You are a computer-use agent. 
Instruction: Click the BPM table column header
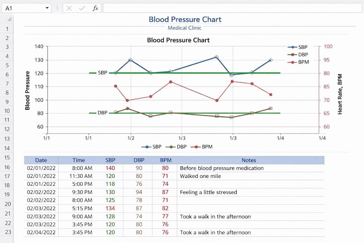166,160
